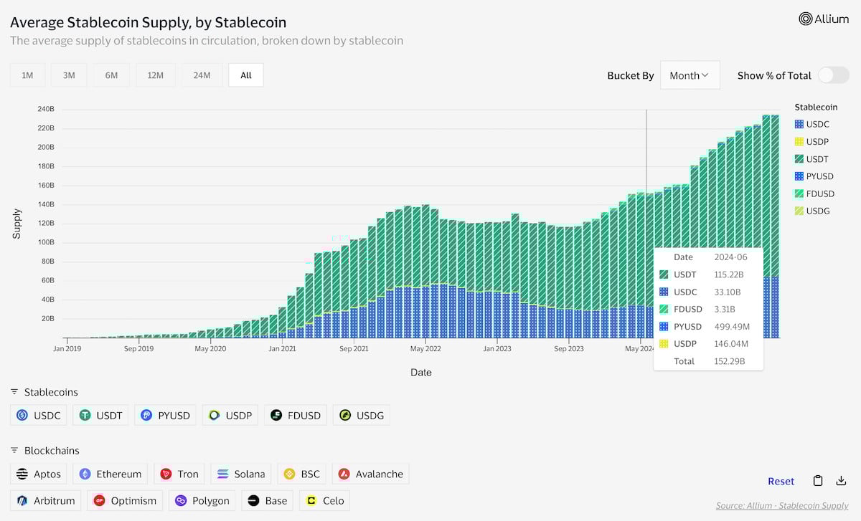The image size is (861, 521).
Task: Click the Allium logo icon
Action: (x=806, y=19)
